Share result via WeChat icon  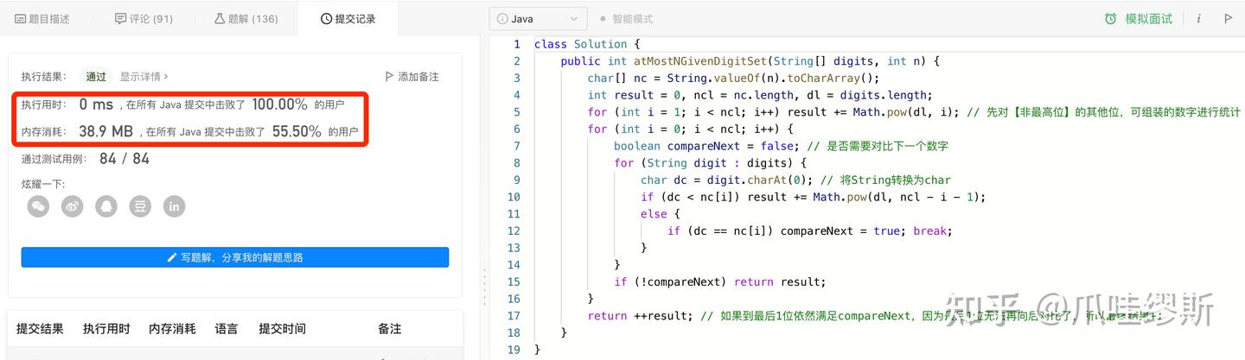click(39, 205)
